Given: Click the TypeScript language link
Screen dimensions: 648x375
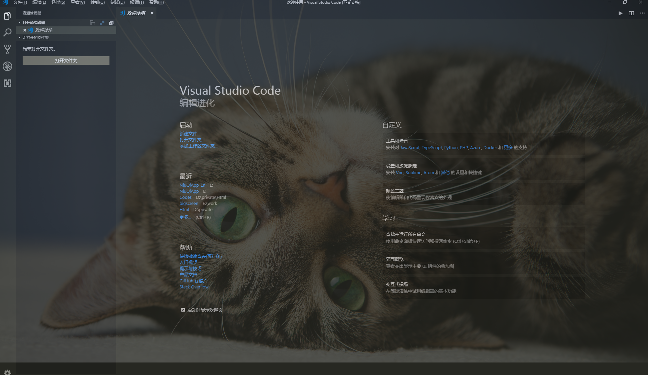Looking at the screenshot, I should [x=432, y=147].
